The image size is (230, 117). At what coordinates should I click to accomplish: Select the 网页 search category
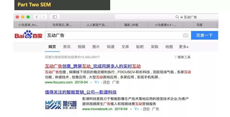[52, 47]
